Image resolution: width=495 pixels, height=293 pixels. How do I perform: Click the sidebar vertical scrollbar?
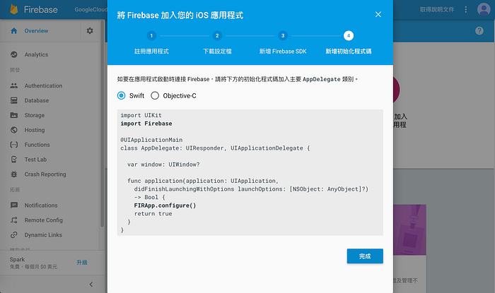(x=102, y=124)
